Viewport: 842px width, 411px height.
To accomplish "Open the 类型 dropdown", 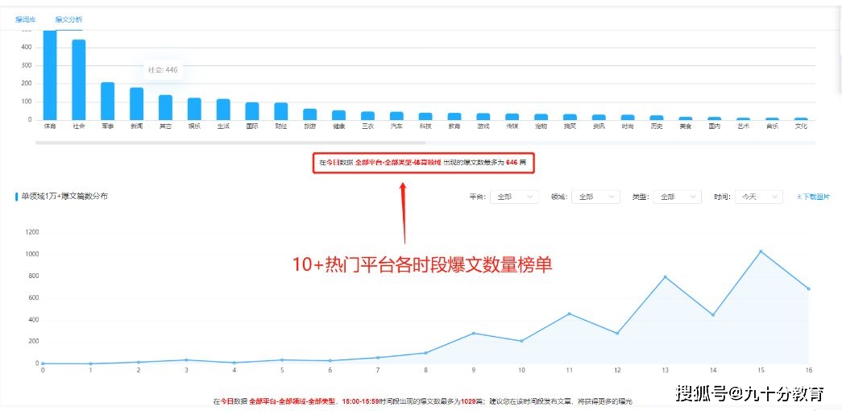I will click(x=677, y=197).
